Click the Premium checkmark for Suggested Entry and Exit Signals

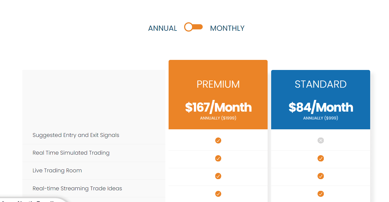[x=218, y=140]
